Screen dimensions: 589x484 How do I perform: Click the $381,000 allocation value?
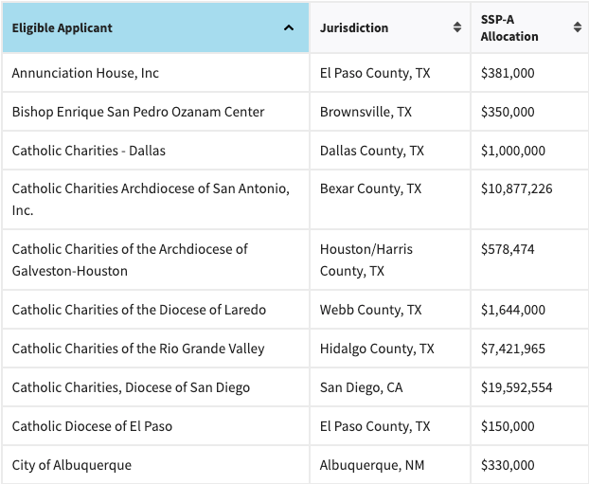[508, 73]
